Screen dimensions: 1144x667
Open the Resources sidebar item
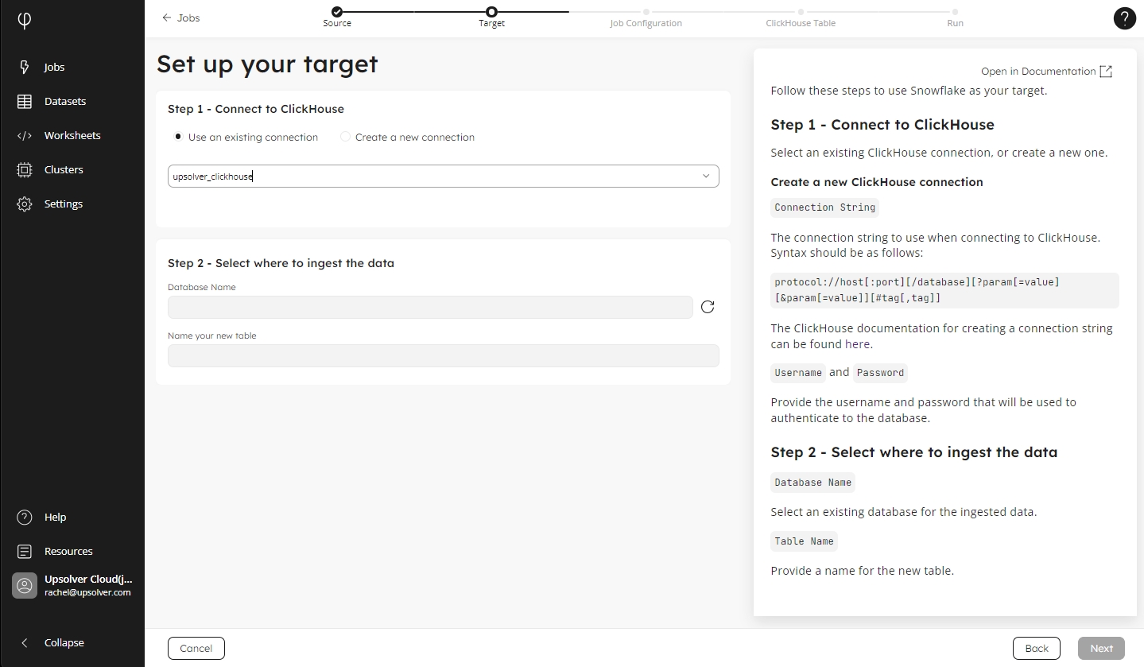[68, 552]
